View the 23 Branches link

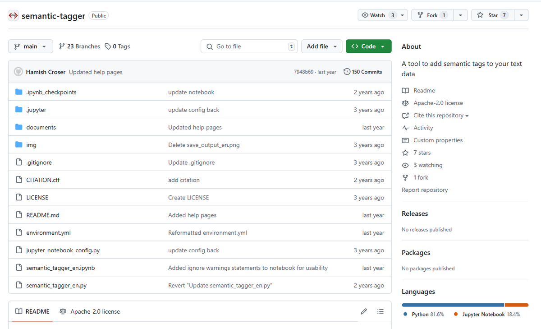[79, 46]
